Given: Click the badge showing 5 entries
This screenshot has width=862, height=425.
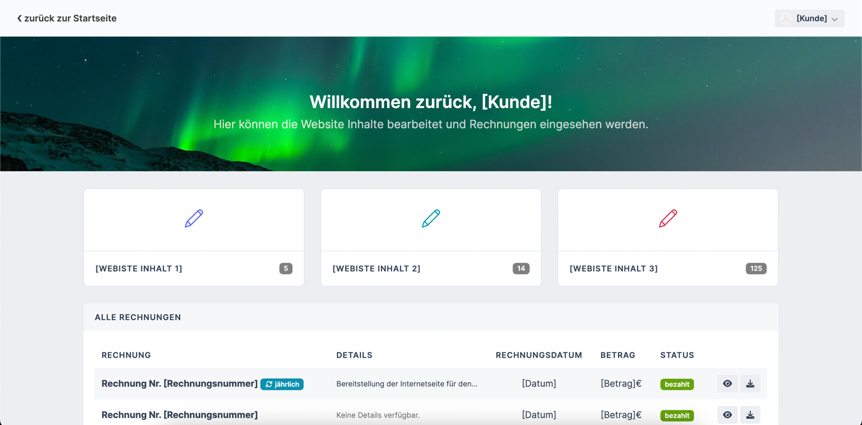Looking at the screenshot, I should pos(286,268).
